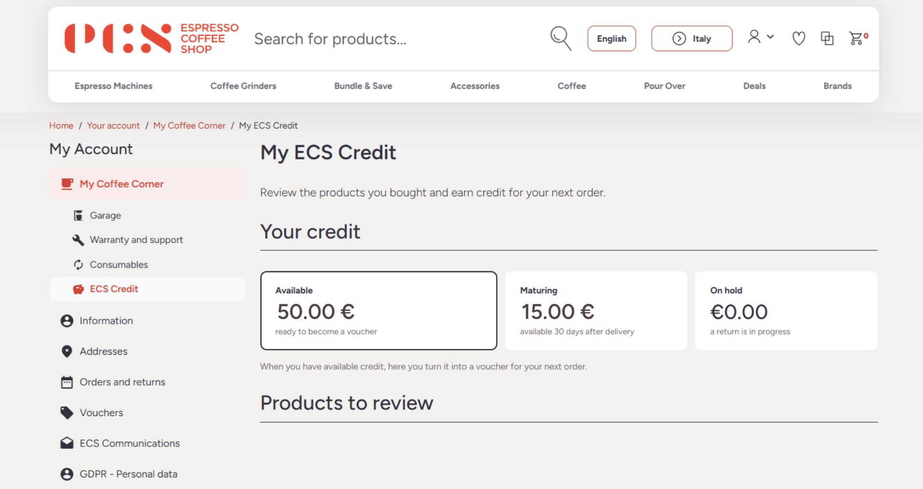Click the Addresses location pin icon
The width and height of the screenshot is (923, 489).
point(67,352)
